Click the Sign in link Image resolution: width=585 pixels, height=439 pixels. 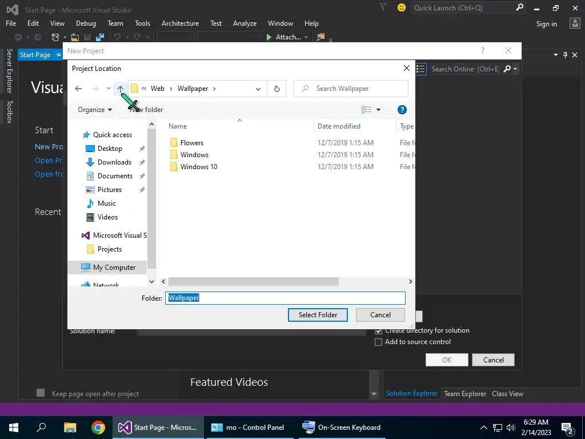(x=546, y=24)
